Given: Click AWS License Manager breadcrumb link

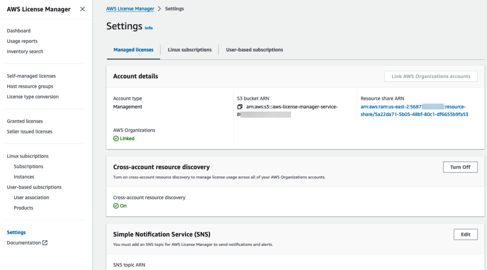Looking at the screenshot, I should tap(130, 9).
